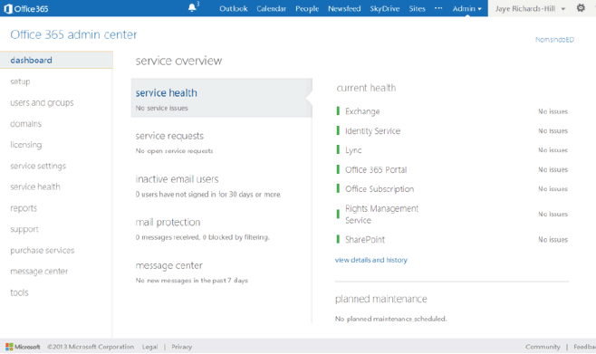The height and width of the screenshot is (354, 596).
Task: Click the Identity Service row name
Action: (372, 131)
